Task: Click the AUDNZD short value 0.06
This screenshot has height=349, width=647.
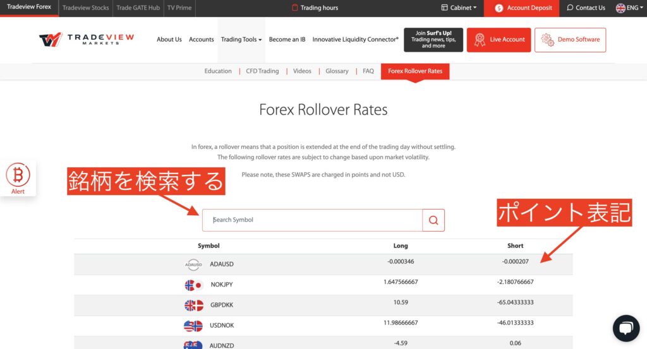Action: (516, 343)
